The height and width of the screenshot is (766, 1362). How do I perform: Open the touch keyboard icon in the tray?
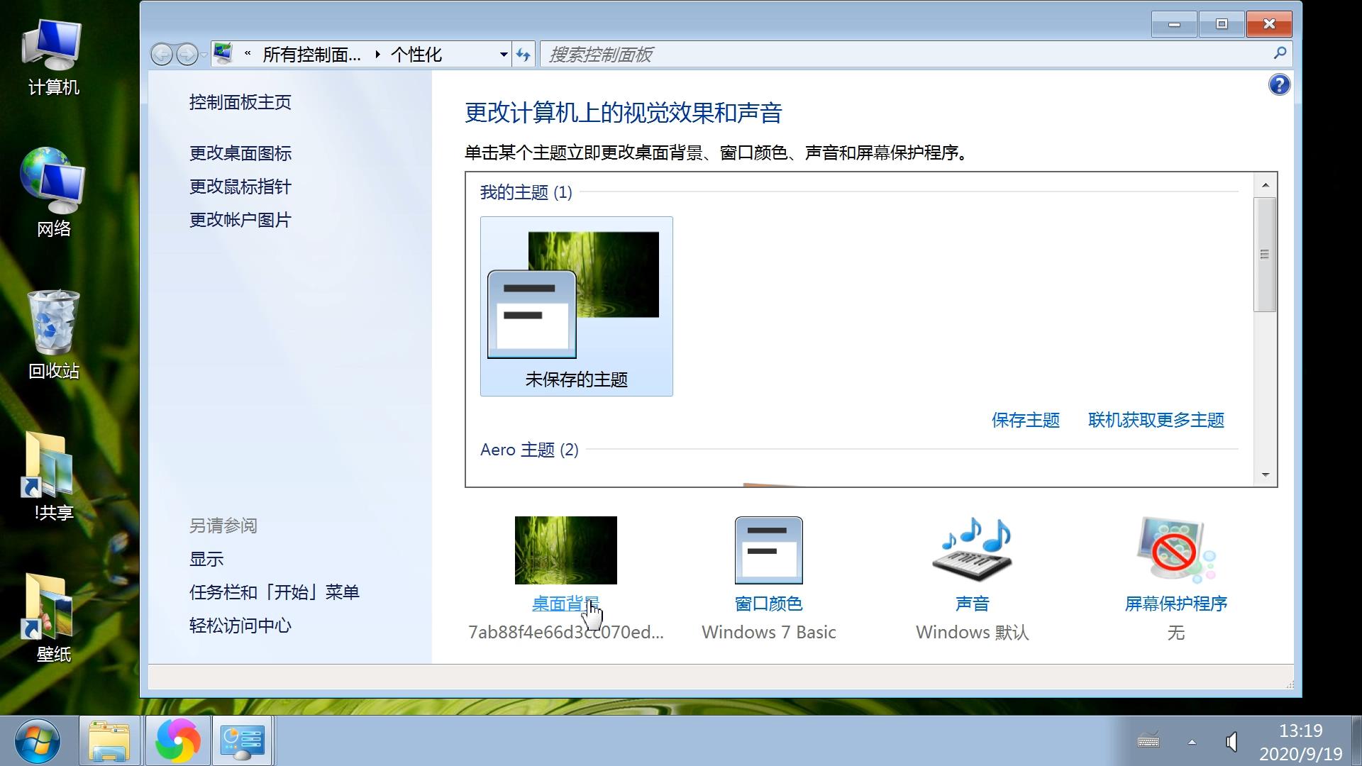pyautogui.click(x=1149, y=740)
